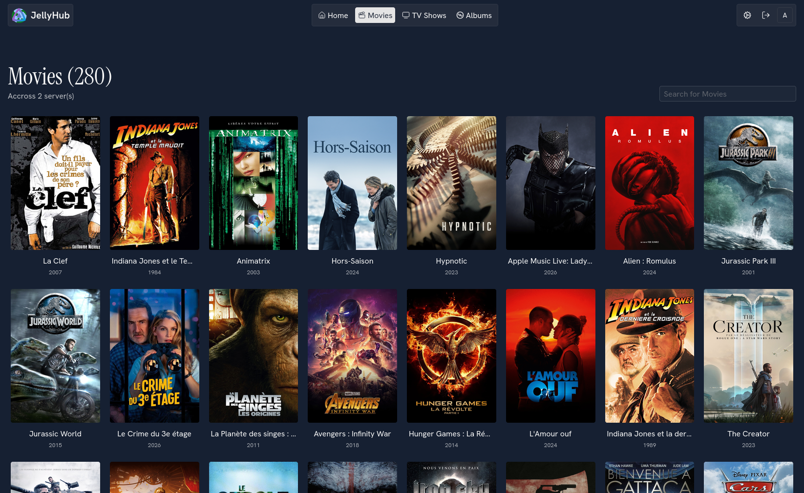The height and width of the screenshot is (493, 804).
Task: Click 'Jurassic World' title text
Action: point(55,434)
